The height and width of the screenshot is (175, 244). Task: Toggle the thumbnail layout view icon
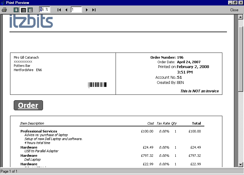pyautogui.click(x=30, y=10)
